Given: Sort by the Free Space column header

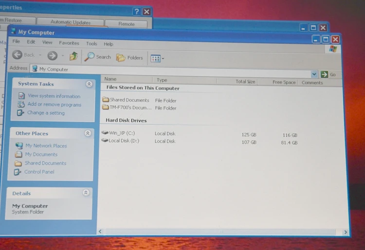Looking at the screenshot, I should coord(278,82).
